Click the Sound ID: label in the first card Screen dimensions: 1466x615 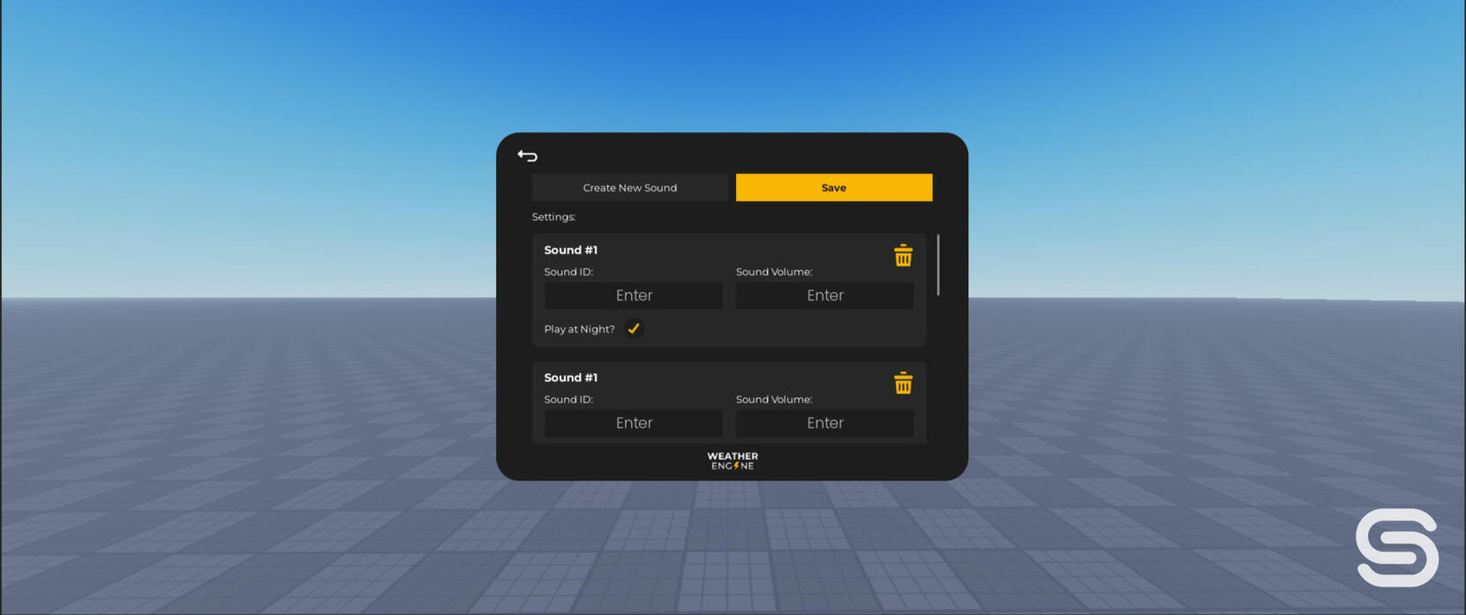pyautogui.click(x=568, y=272)
